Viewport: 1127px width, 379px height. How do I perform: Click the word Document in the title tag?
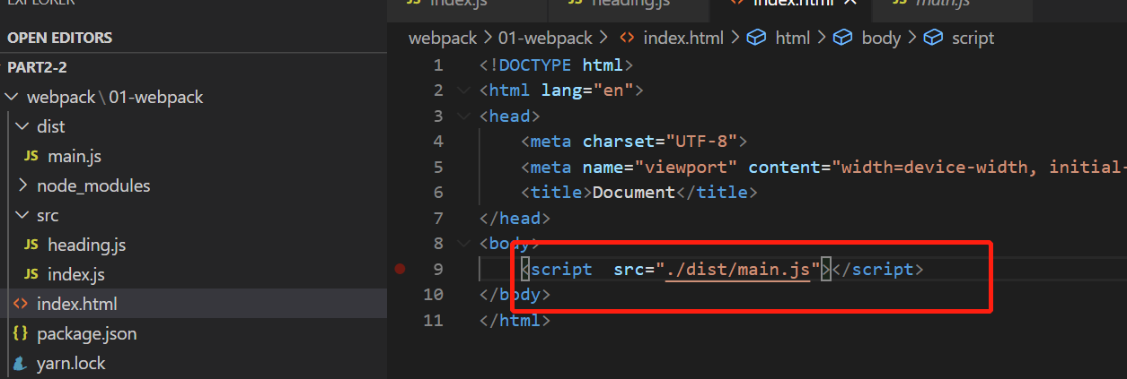(x=633, y=192)
